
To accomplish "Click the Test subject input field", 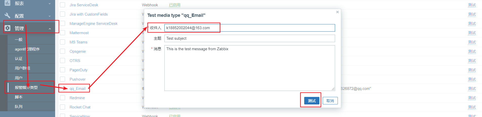I will coord(249,38).
